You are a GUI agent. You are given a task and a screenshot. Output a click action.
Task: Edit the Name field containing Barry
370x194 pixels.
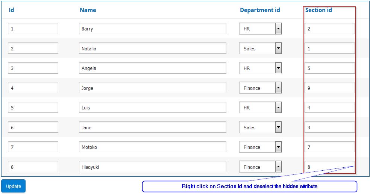coord(152,29)
